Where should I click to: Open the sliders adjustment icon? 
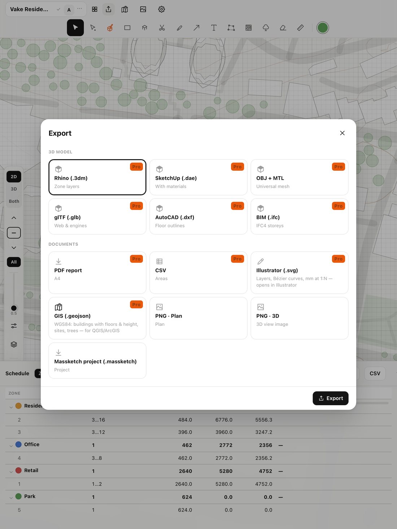pos(14,326)
